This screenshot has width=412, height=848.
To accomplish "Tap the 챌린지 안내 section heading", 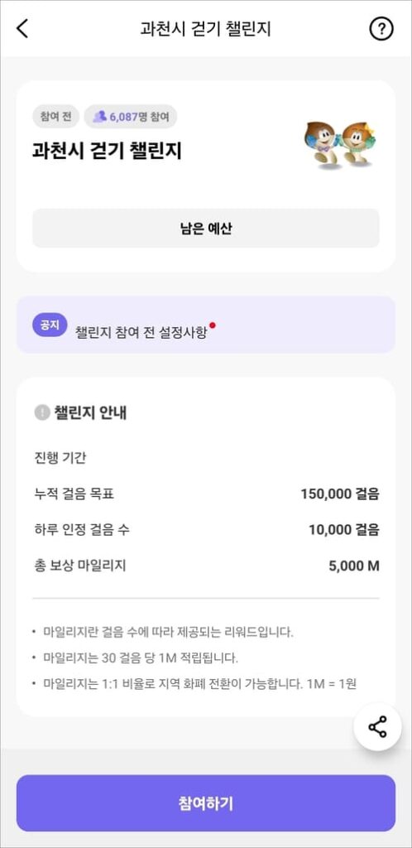I will (x=89, y=413).
